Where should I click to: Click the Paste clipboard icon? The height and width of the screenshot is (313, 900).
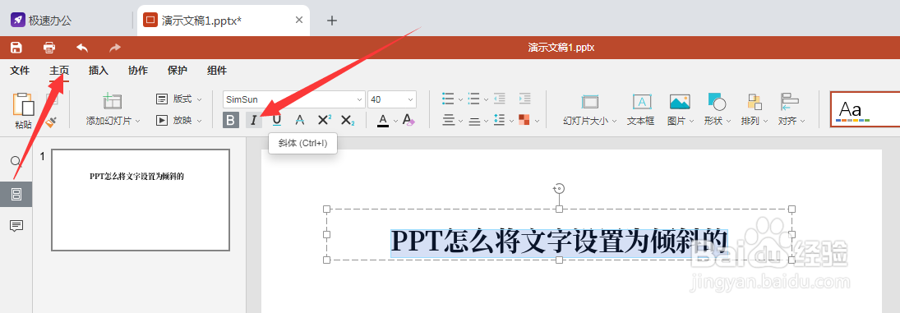point(24,104)
